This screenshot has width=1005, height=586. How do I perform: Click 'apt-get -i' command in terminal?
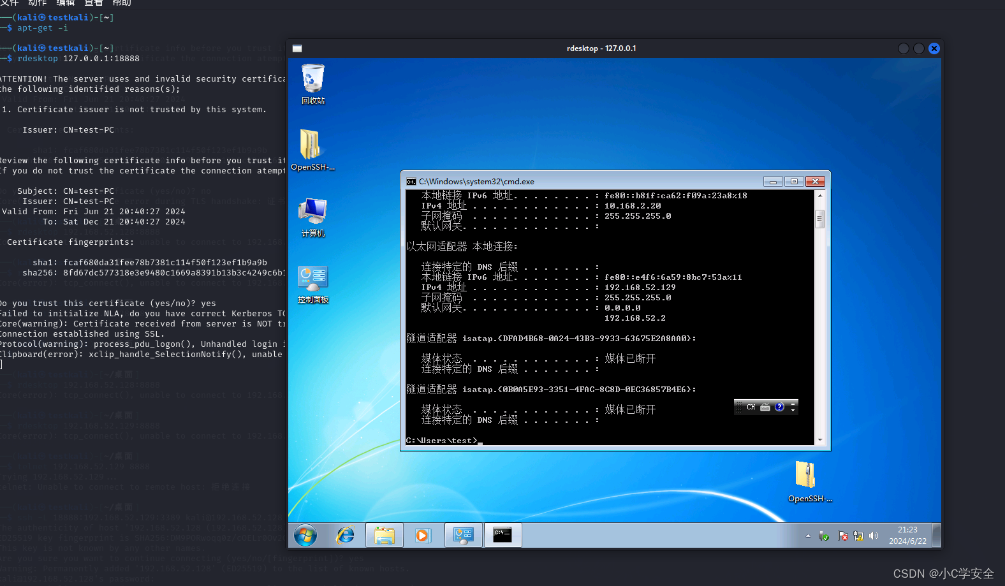click(x=43, y=28)
